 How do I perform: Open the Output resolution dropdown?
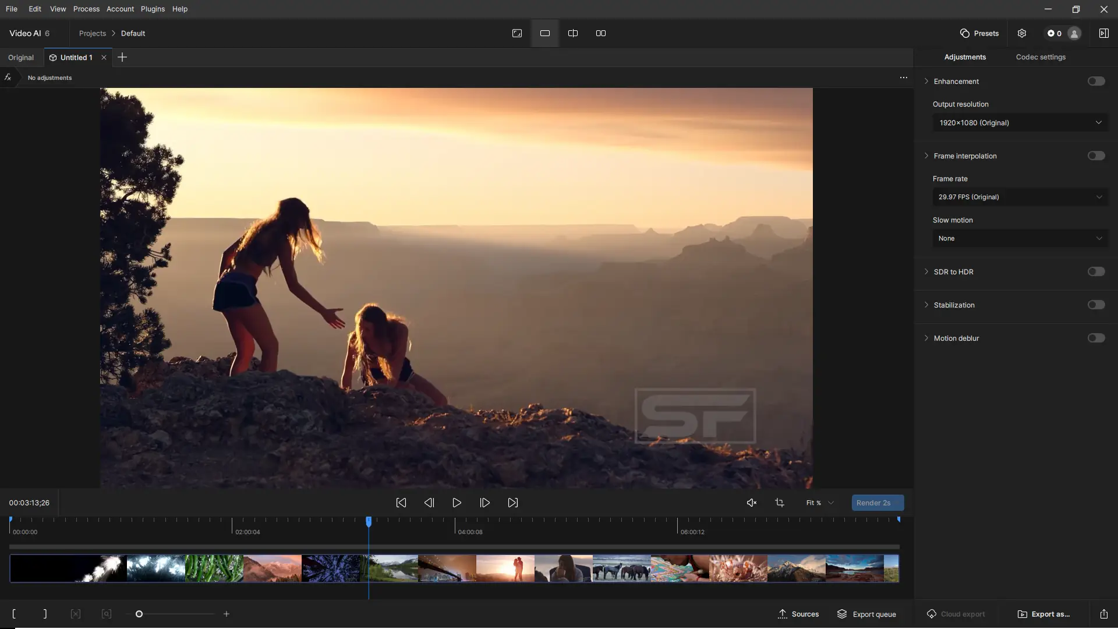click(x=1020, y=123)
